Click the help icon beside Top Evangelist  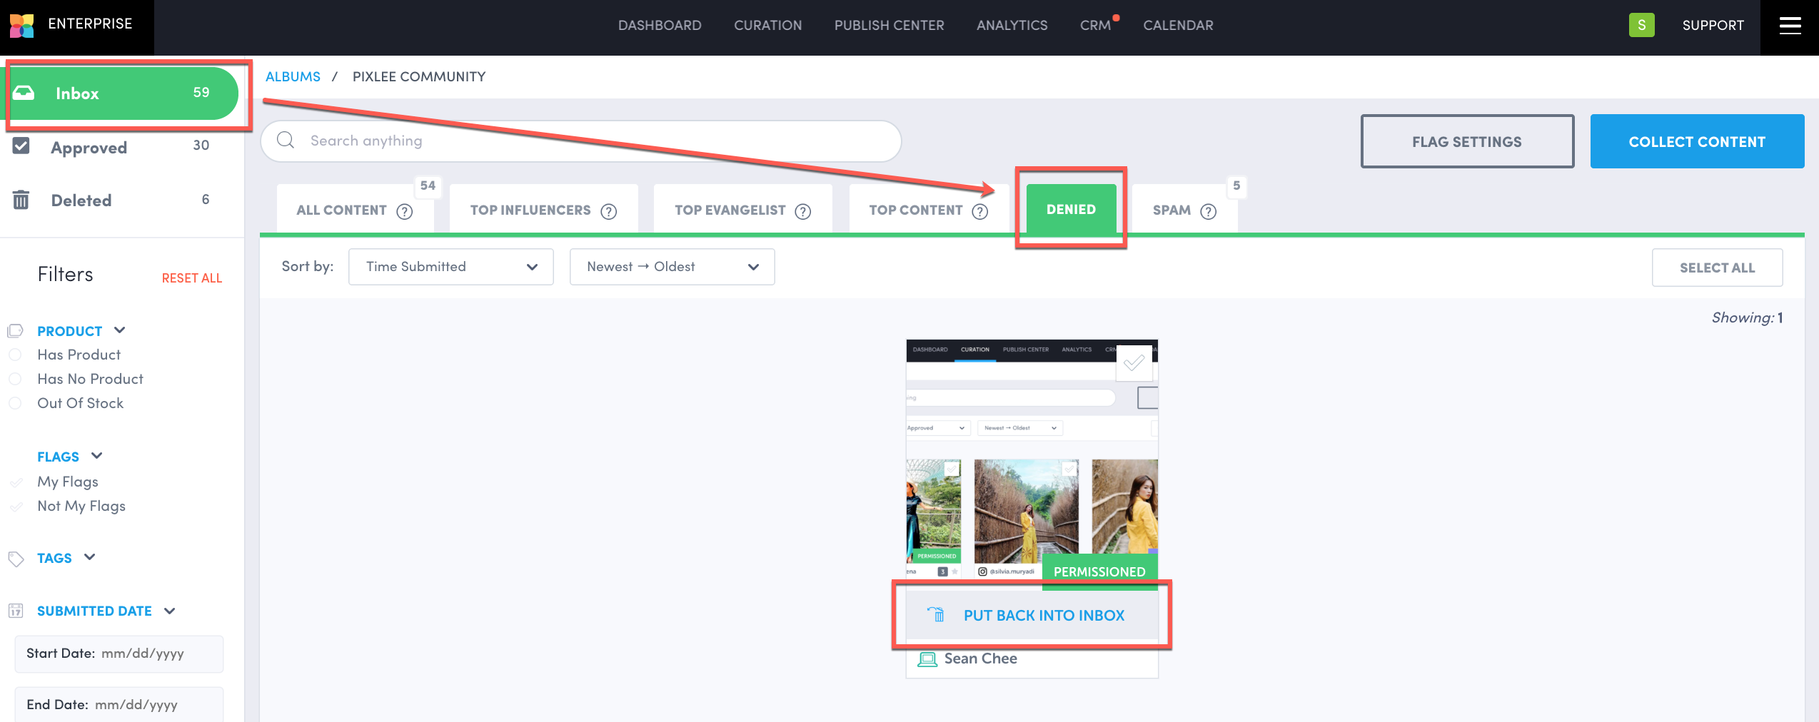click(x=803, y=211)
